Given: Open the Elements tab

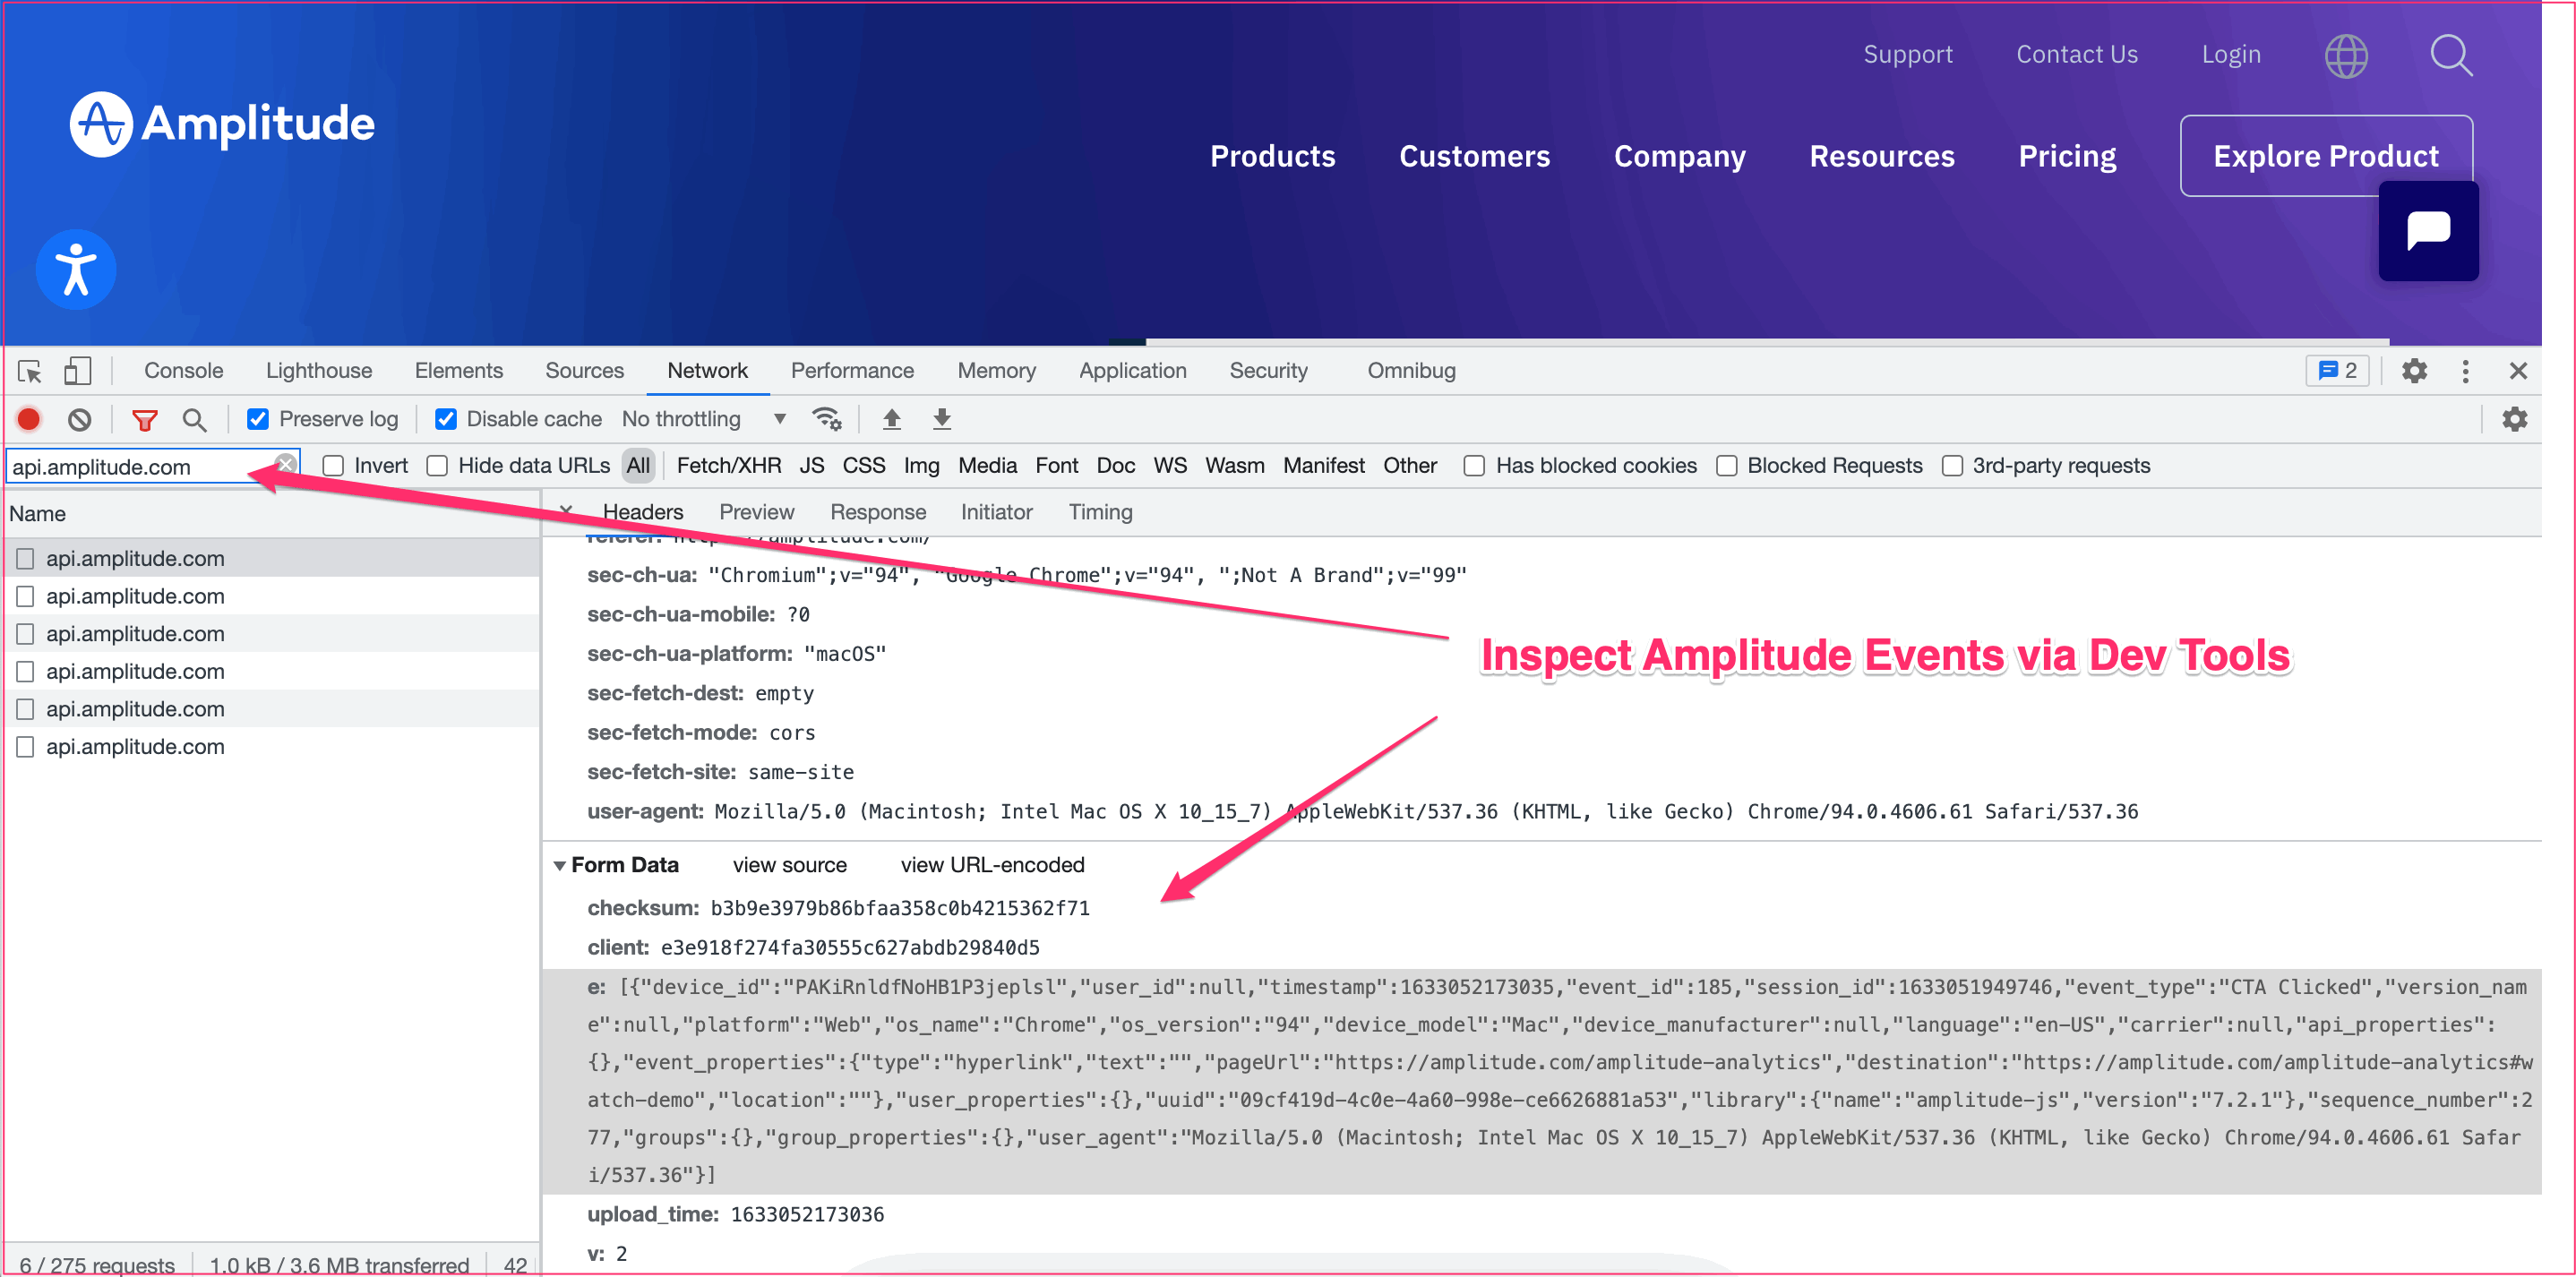Looking at the screenshot, I should (x=458, y=371).
